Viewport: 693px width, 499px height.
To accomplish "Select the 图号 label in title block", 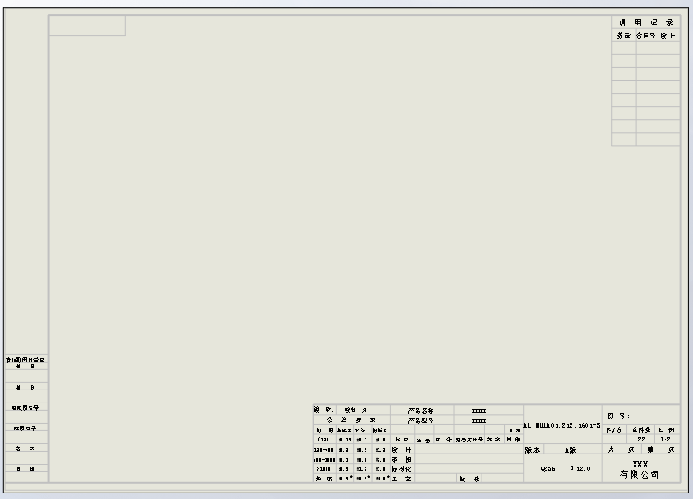I will 618,416.
